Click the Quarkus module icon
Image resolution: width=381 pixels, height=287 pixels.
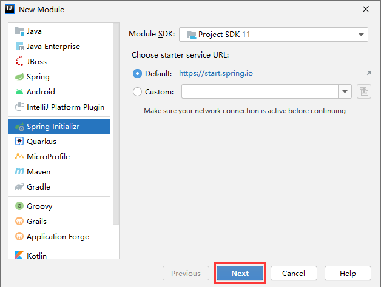pyautogui.click(x=19, y=141)
